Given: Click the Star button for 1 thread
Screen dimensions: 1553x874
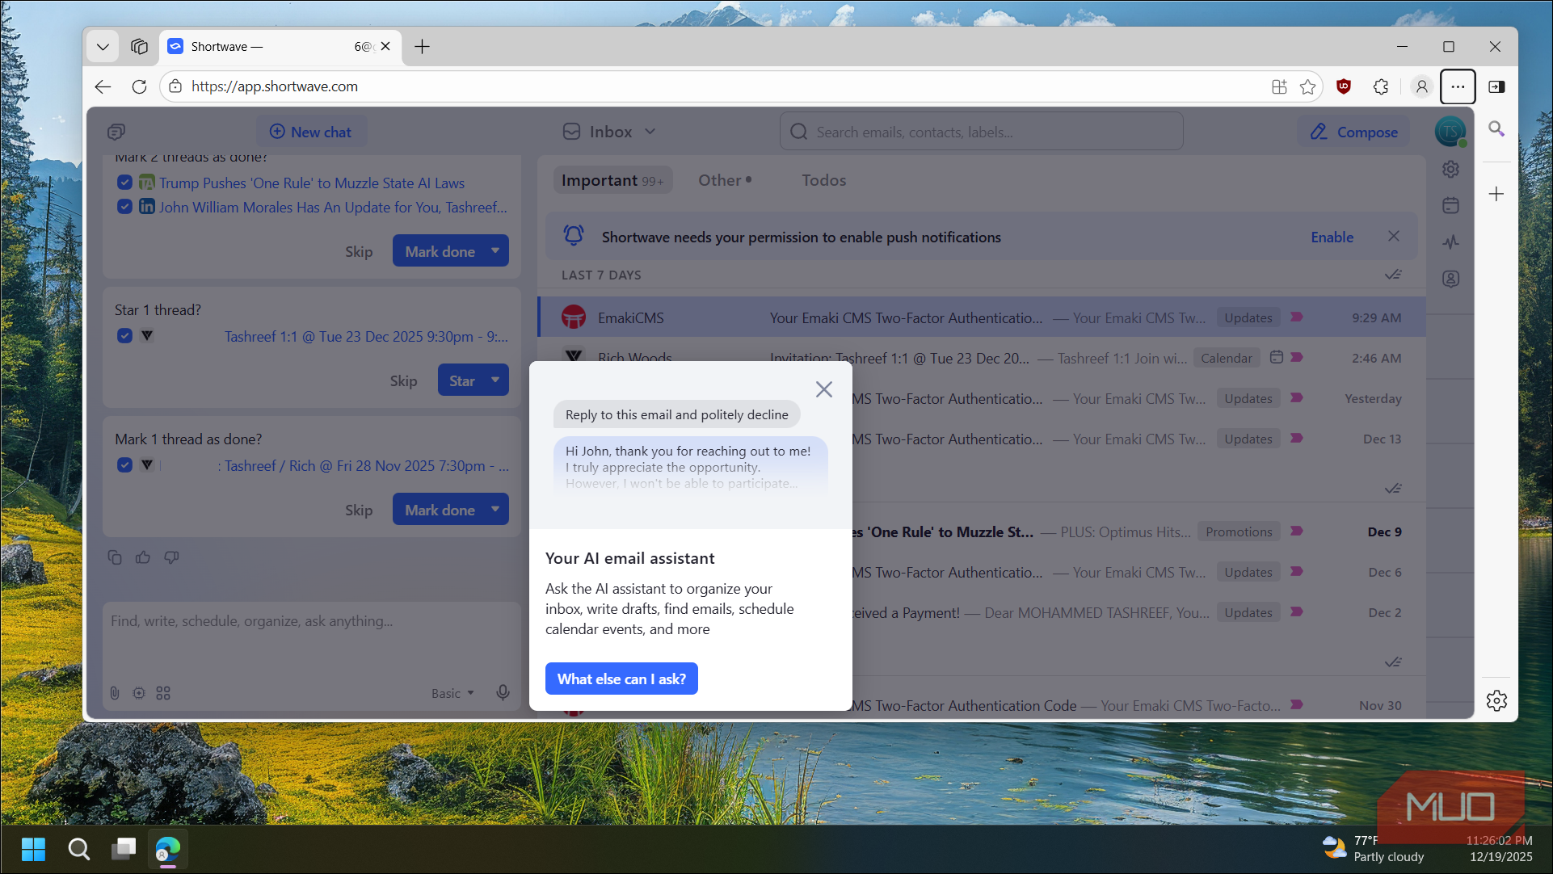Looking at the screenshot, I should (461, 380).
